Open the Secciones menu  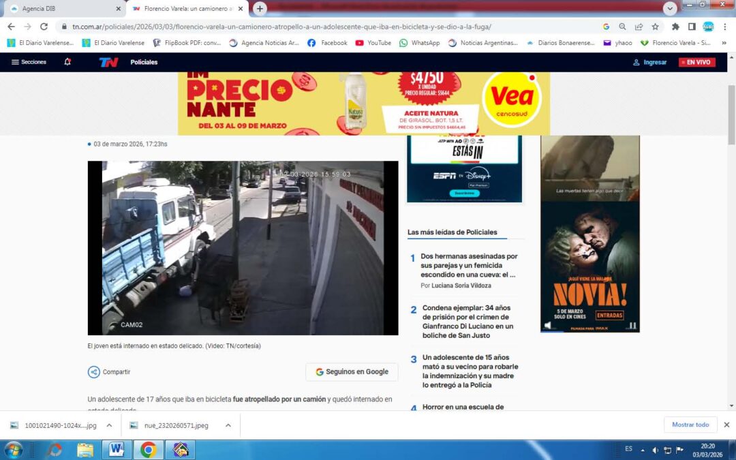pyautogui.click(x=29, y=62)
